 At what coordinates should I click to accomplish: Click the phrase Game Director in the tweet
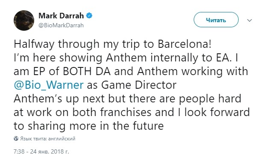(139, 85)
